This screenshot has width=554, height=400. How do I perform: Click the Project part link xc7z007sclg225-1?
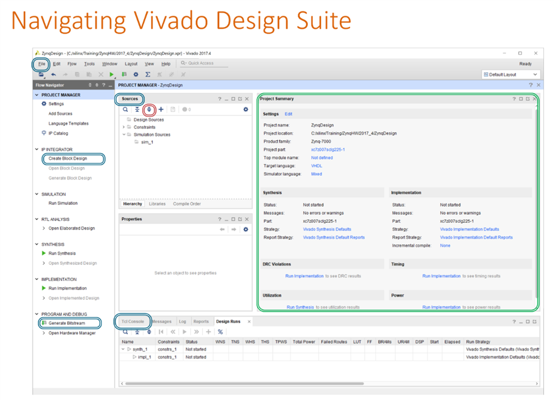tap(328, 150)
